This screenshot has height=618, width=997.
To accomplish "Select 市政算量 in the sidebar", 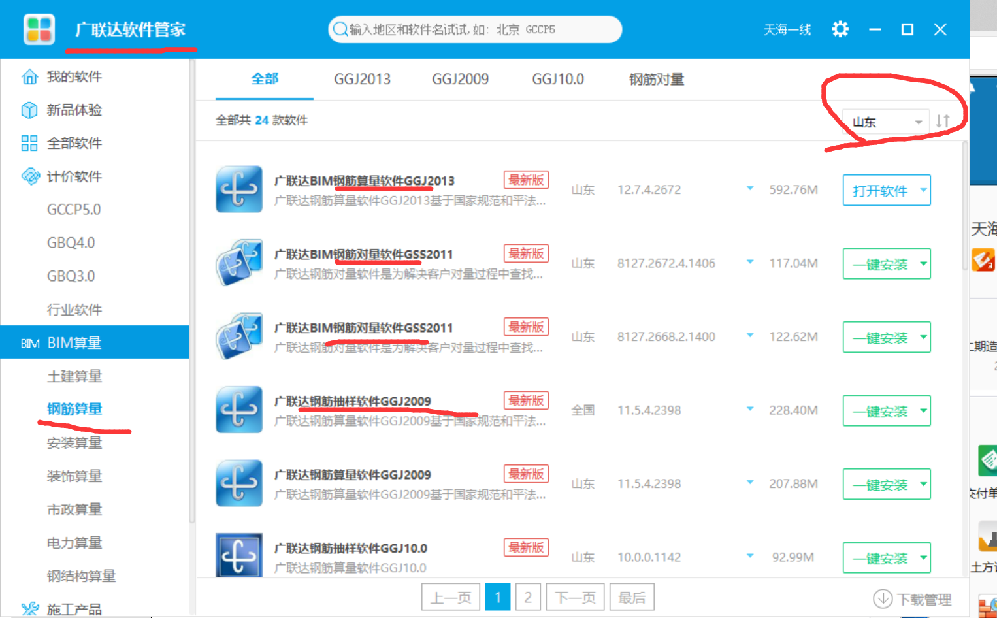I will pos(74,510).
